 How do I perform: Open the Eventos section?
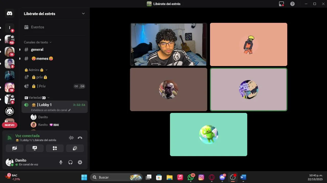54,27
